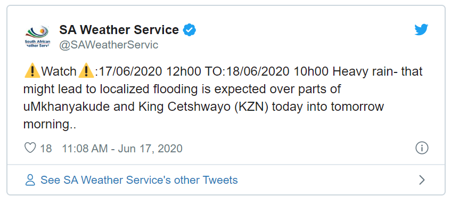Click the person silhouette icon
The height and width of the screenshot is (204, 451).
tap(30, 180)
